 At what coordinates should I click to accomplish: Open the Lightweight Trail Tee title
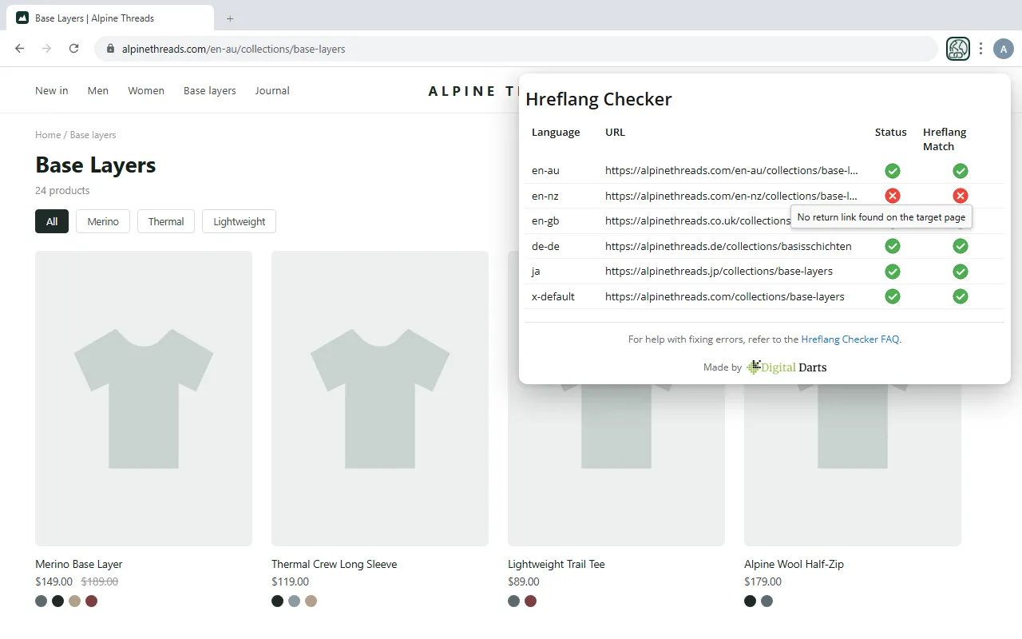point(557,564)
